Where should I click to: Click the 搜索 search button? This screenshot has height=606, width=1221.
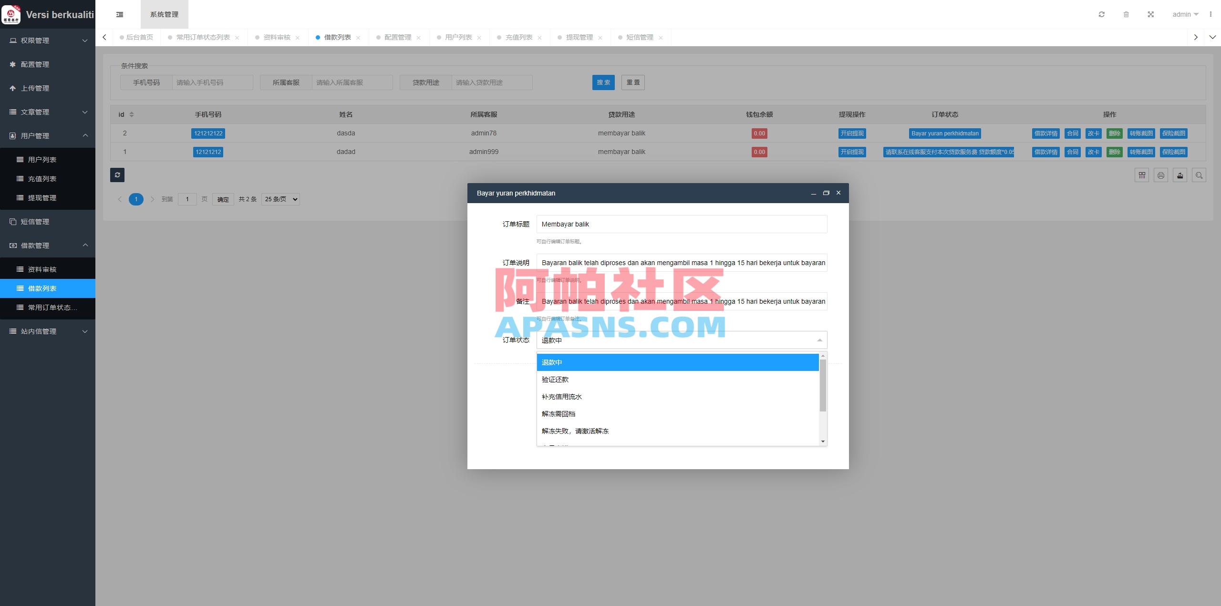(x=603, y=82)
